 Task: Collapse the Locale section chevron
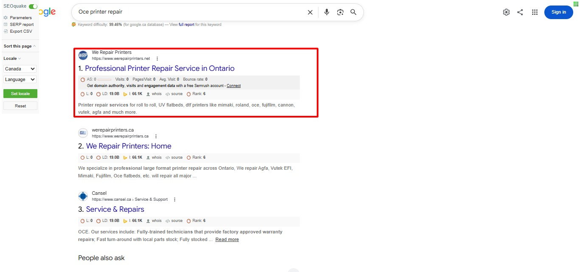coord(20,59)
